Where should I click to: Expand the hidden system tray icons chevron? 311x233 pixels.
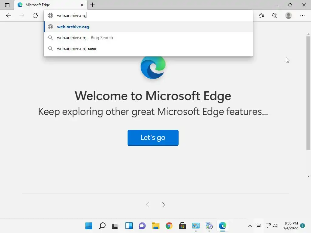250,226
